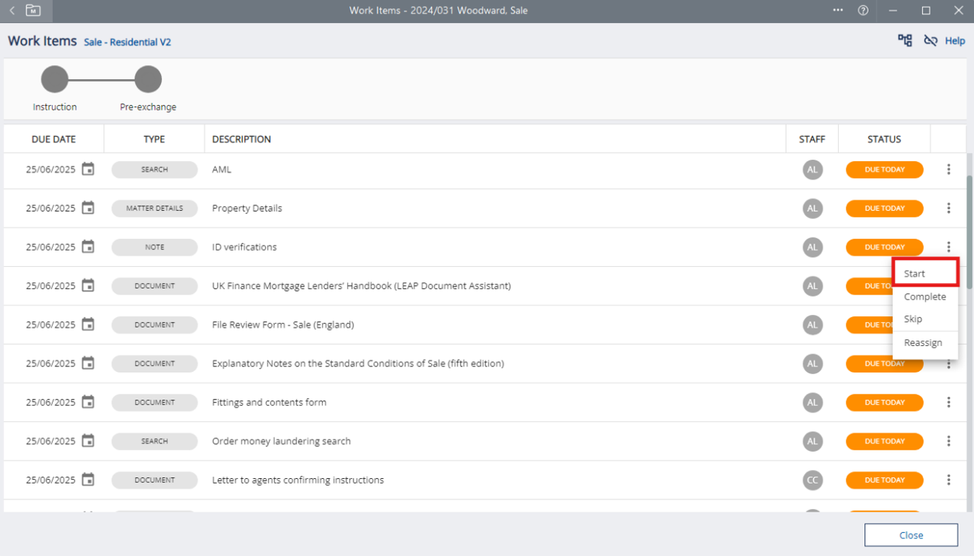Open the workflow diagram icon beside Help
The height and width of the screenshot is (556, 974).
(905, 41)
